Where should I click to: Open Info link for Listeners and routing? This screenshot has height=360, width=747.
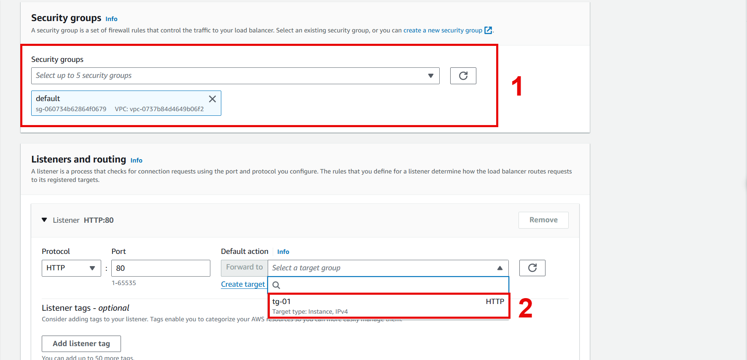coord(136,160)
